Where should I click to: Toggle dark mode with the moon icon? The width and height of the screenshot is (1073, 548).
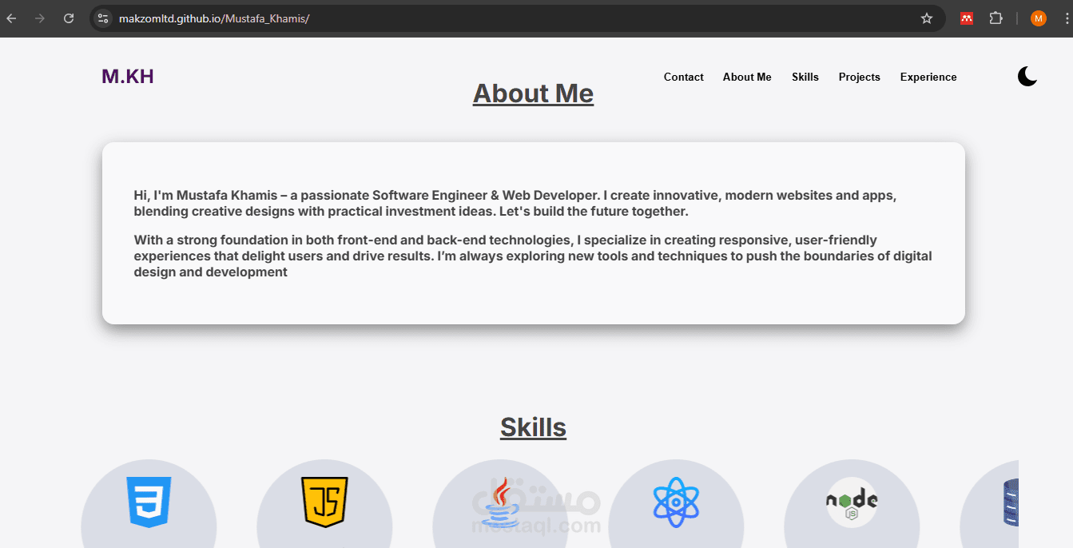[1027, 77]
